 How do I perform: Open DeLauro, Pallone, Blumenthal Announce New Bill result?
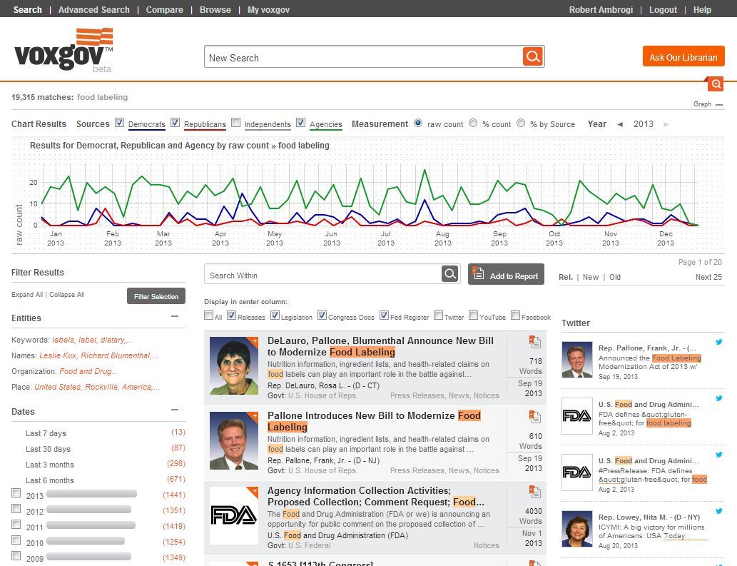pos(380,346)
